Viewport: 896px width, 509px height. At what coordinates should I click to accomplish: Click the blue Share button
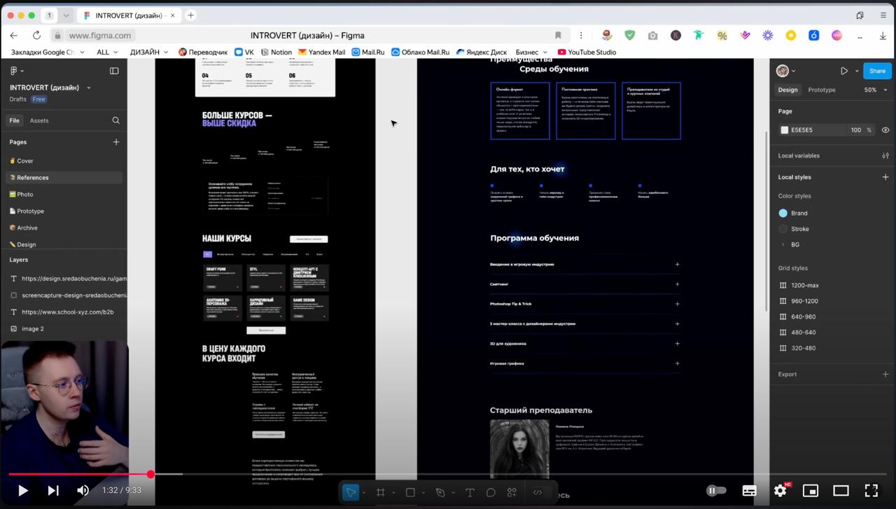[876, 71]
